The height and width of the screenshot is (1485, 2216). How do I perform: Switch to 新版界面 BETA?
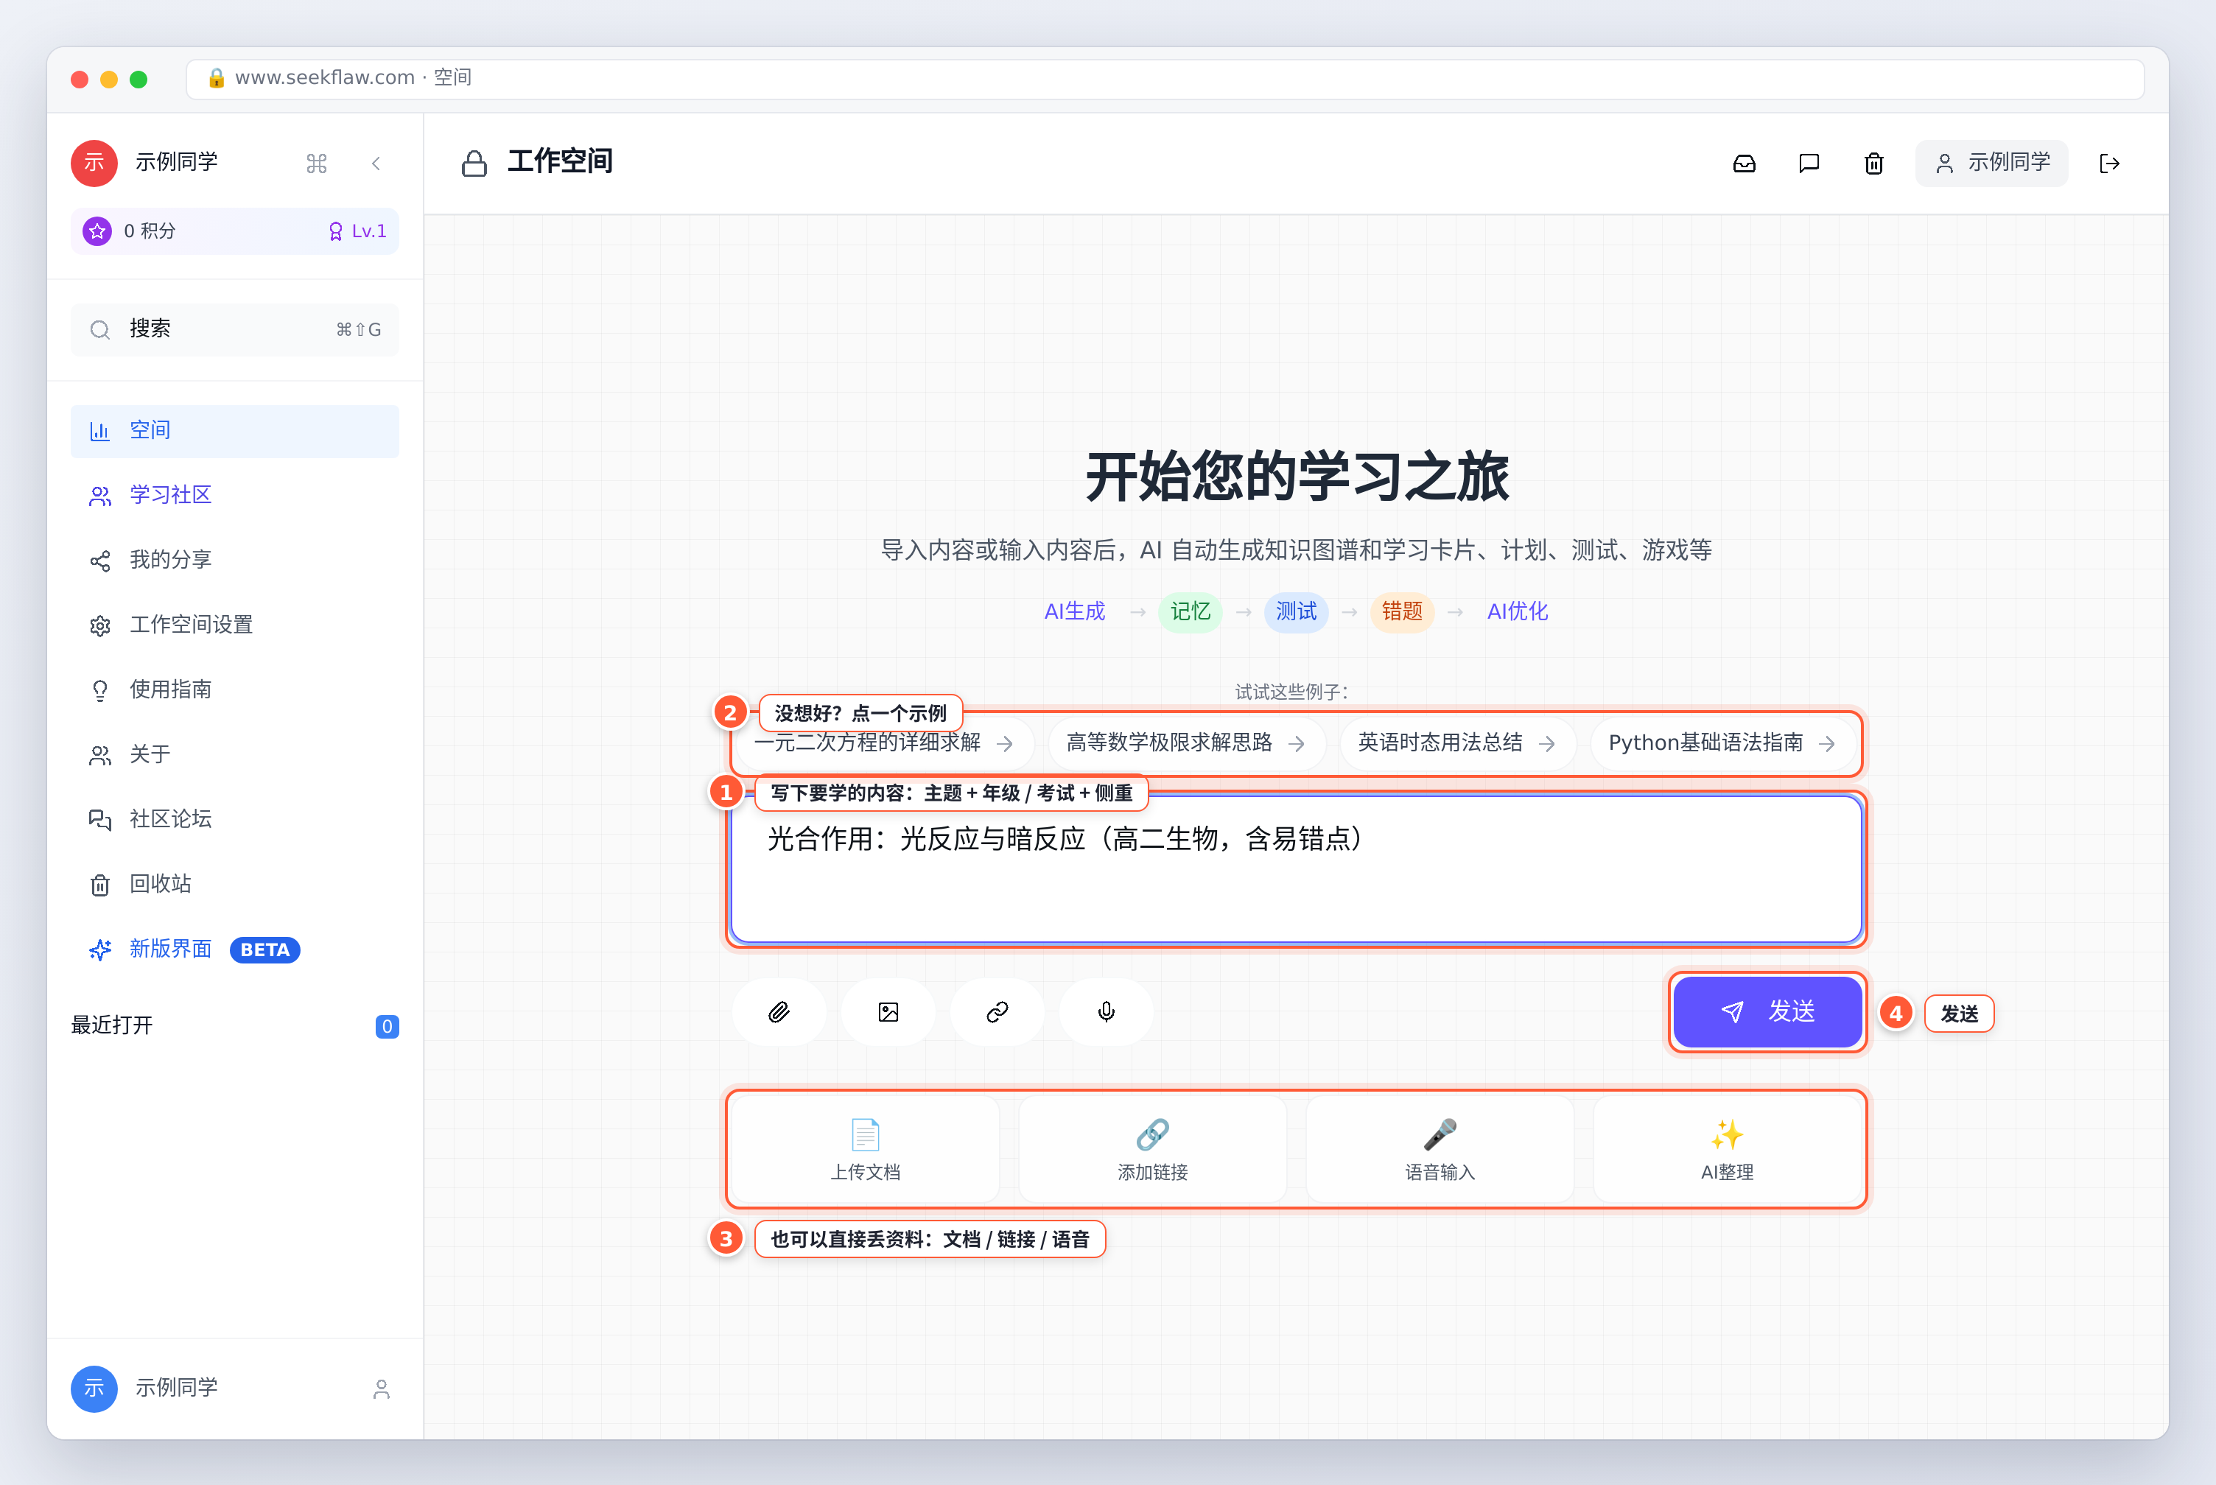(x=235, y=949)
